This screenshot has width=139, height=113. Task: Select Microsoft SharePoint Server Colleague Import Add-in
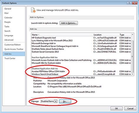(x=81, y=46)
